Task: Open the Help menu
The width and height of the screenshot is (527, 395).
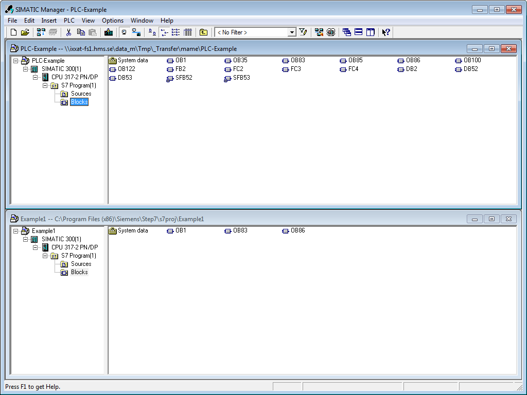Action: [167, 21]
